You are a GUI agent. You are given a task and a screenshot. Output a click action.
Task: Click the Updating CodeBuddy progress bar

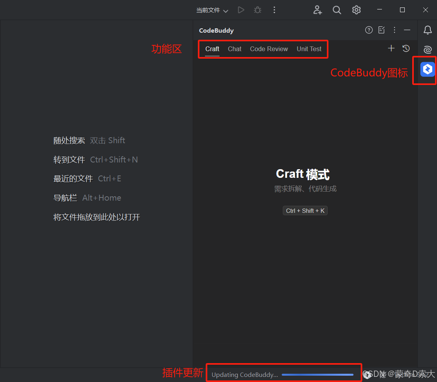(317, 375)
